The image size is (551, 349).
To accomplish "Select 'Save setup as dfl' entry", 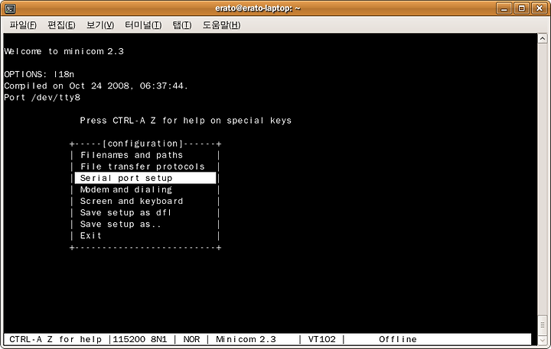I will (126, 212).
